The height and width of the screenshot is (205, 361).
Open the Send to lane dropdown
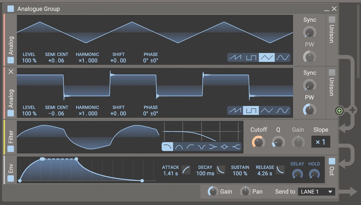(x=316, y=191)
